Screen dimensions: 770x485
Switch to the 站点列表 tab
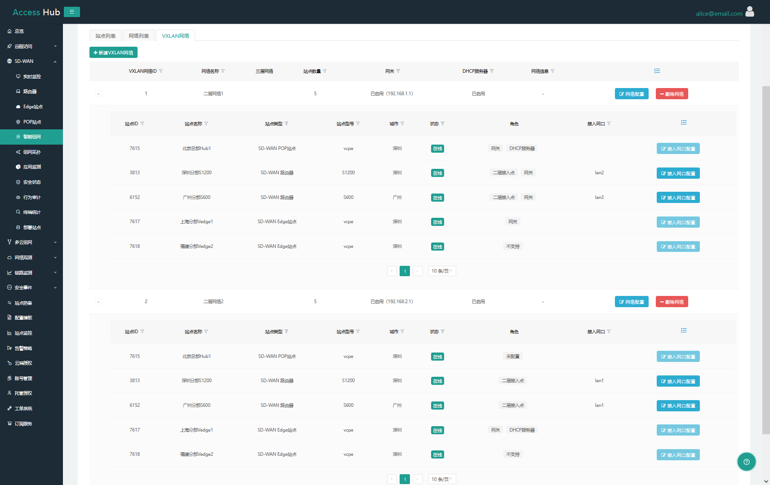(x=106, y=36)
